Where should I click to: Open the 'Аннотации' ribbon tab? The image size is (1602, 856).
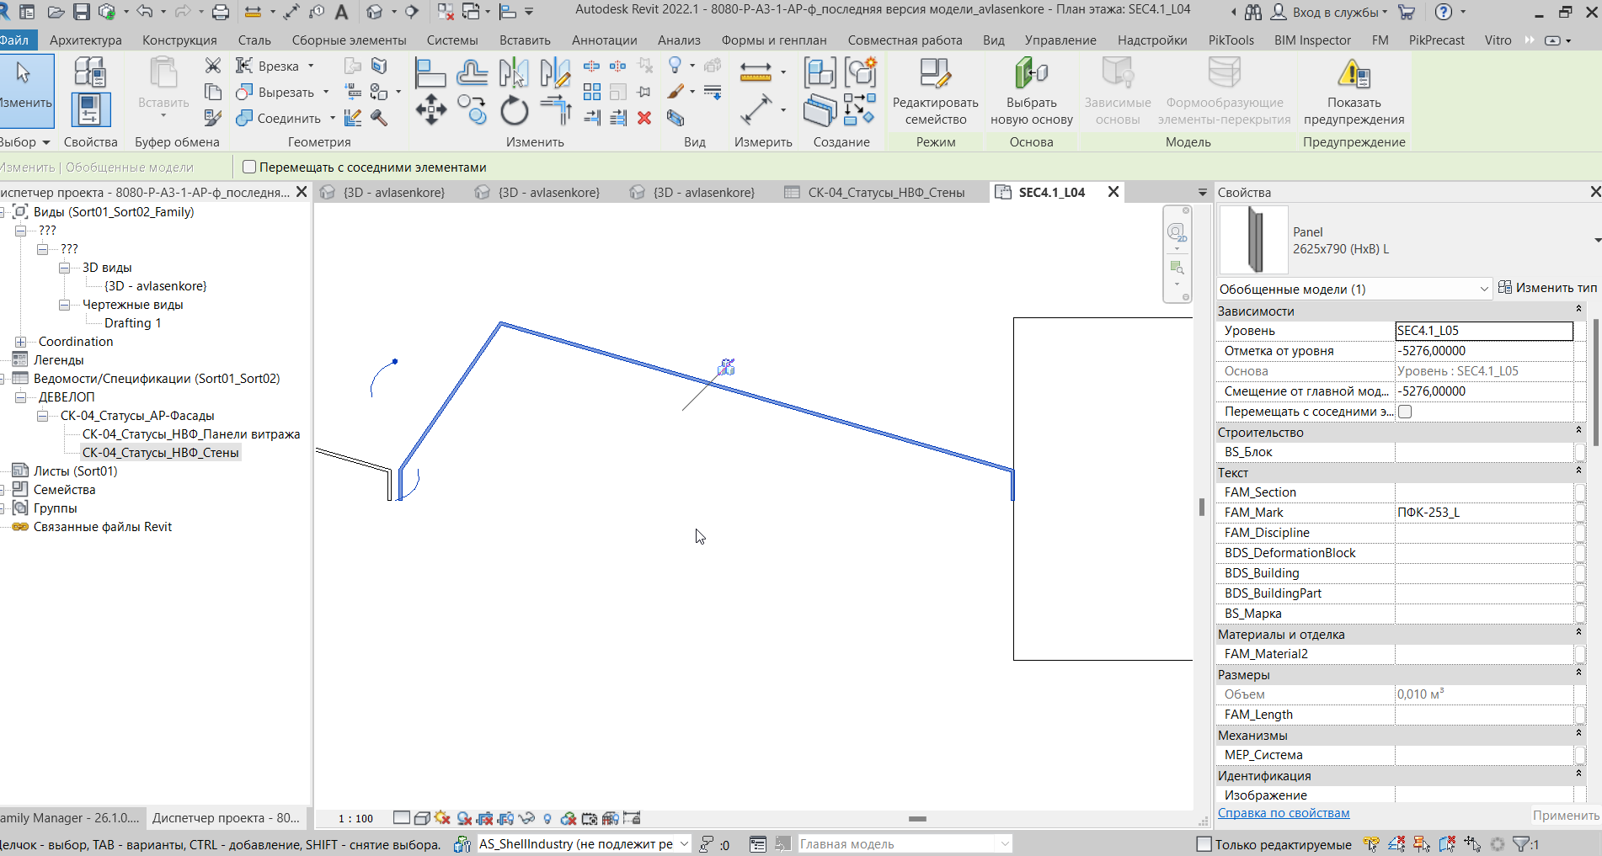(604, 40)
